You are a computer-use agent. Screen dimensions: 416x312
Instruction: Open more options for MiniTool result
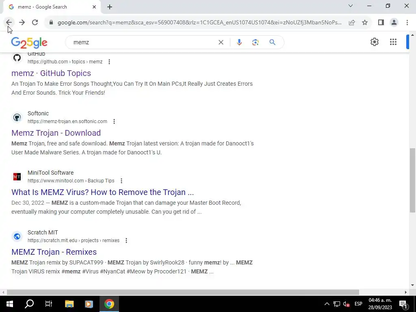[121, 181]
